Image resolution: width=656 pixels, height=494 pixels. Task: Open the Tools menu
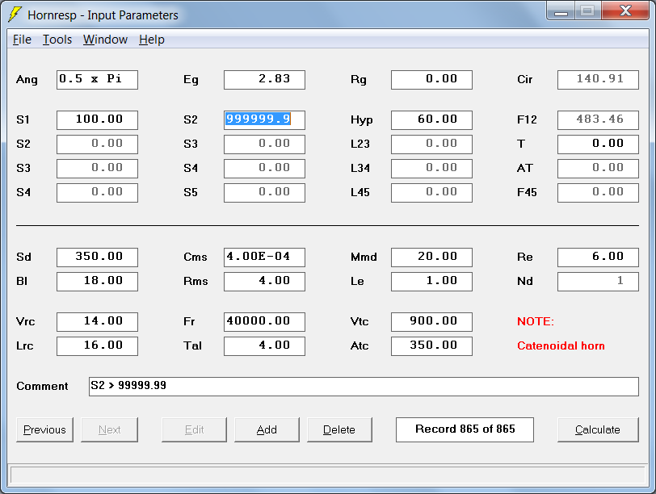pos(57,40)
